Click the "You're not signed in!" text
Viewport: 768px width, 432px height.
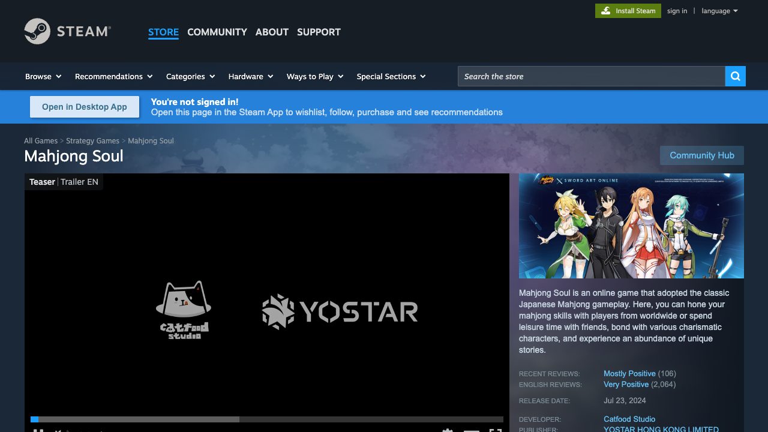coord(194,102)
